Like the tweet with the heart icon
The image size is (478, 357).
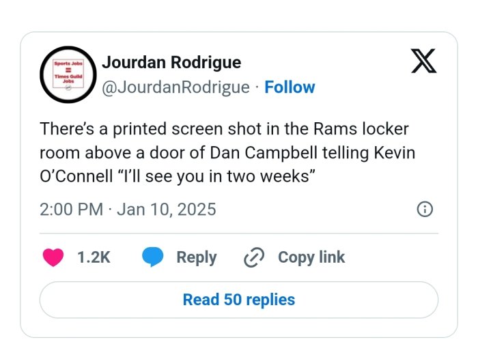coord(53,257)
